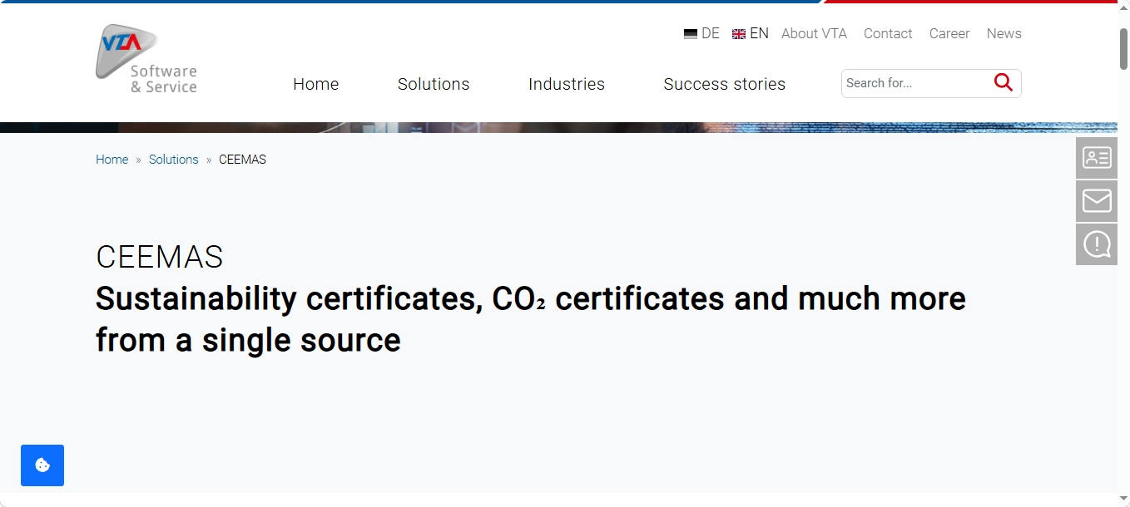Click the red search magnifier icon

(x=1004, y=82)
